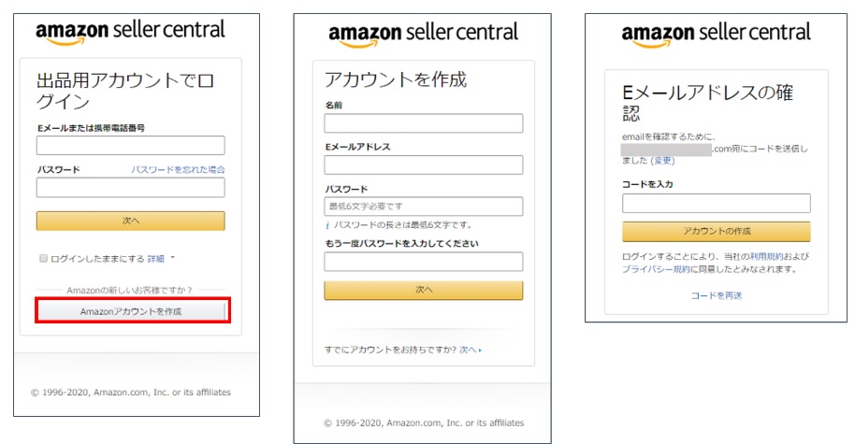Click the 次へ button on account creation form
This screenshot has height=444, width=855.
(x=423, y=290)
